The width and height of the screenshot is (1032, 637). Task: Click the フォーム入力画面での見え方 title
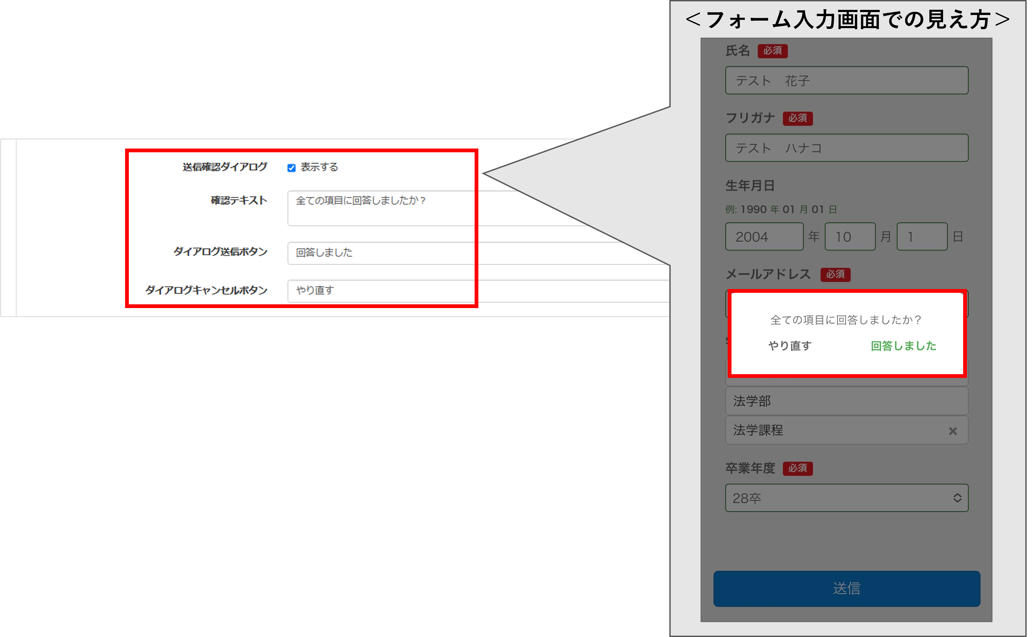click(x=848, y=20)
